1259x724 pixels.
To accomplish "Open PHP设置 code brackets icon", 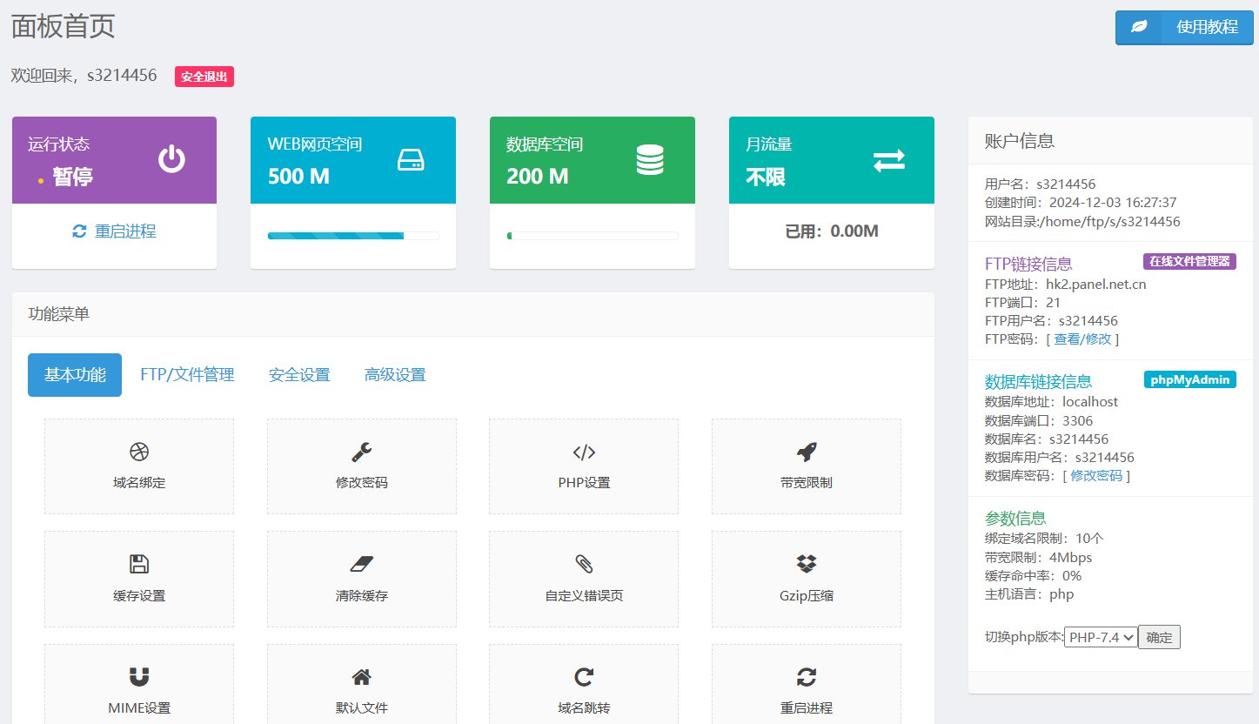I will [584, 452].
